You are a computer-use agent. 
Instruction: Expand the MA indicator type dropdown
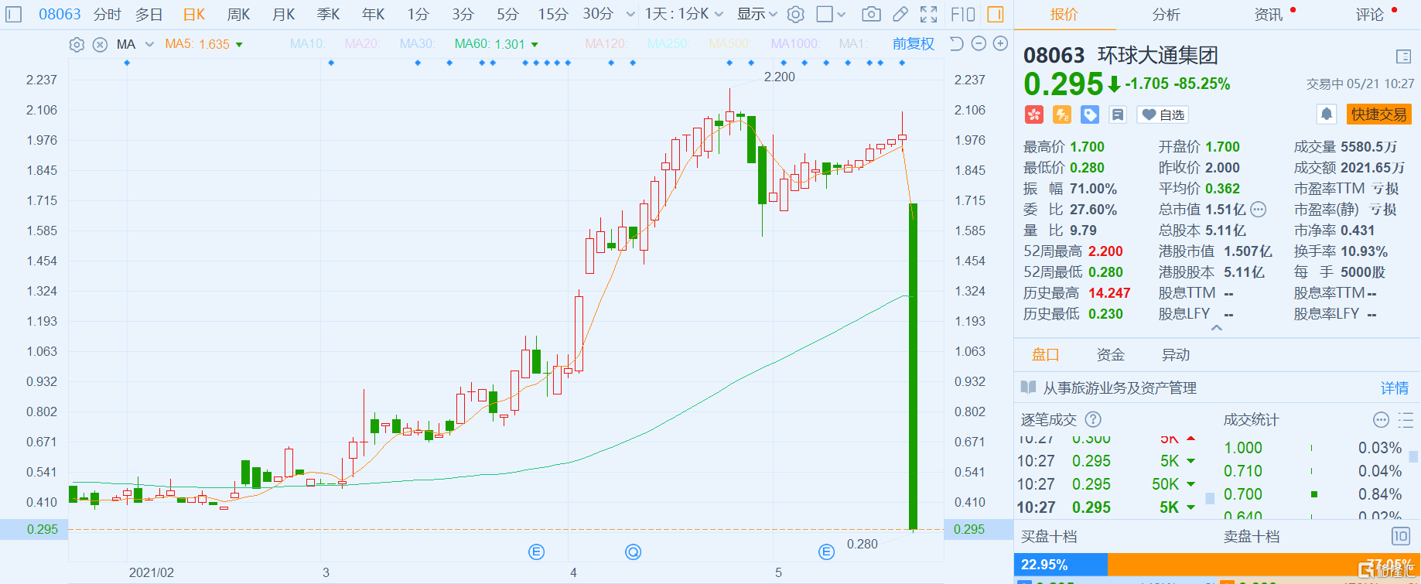(149, 45)
